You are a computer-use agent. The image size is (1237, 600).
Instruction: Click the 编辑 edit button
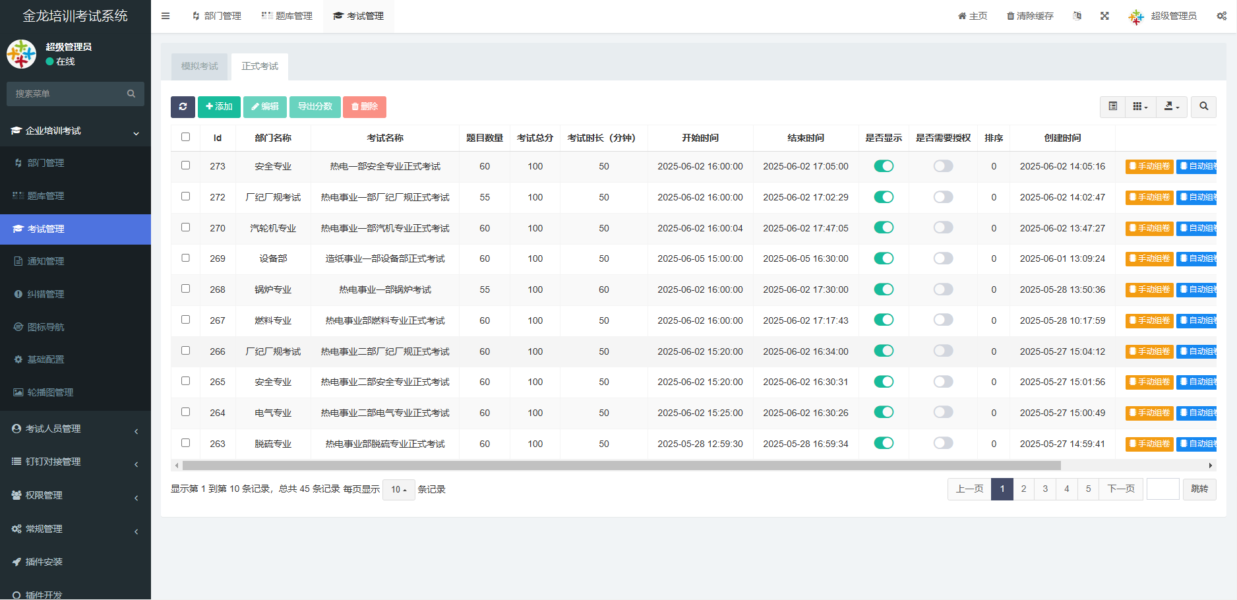pos(265,107)
